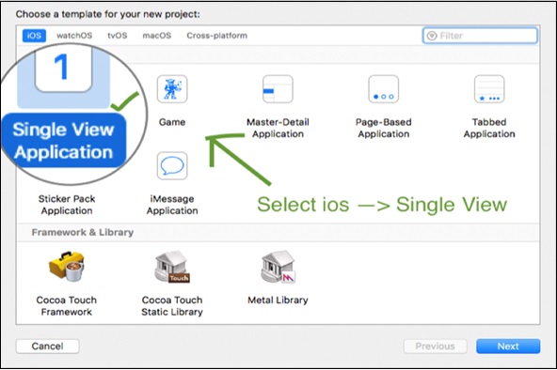
Task: Choose the Sticker Pack Application label
Action: [x=67, y=205]
